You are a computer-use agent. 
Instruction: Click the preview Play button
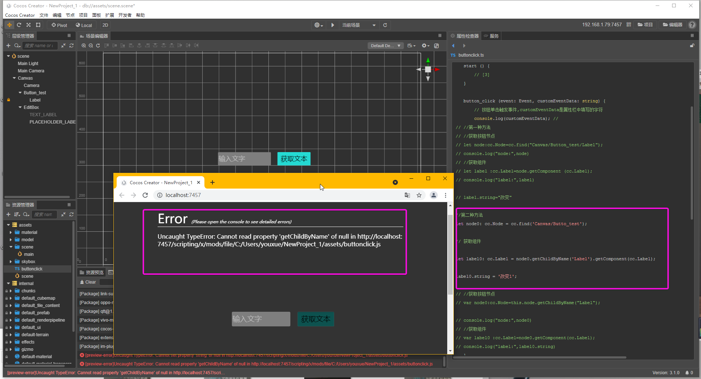[332, 25]
